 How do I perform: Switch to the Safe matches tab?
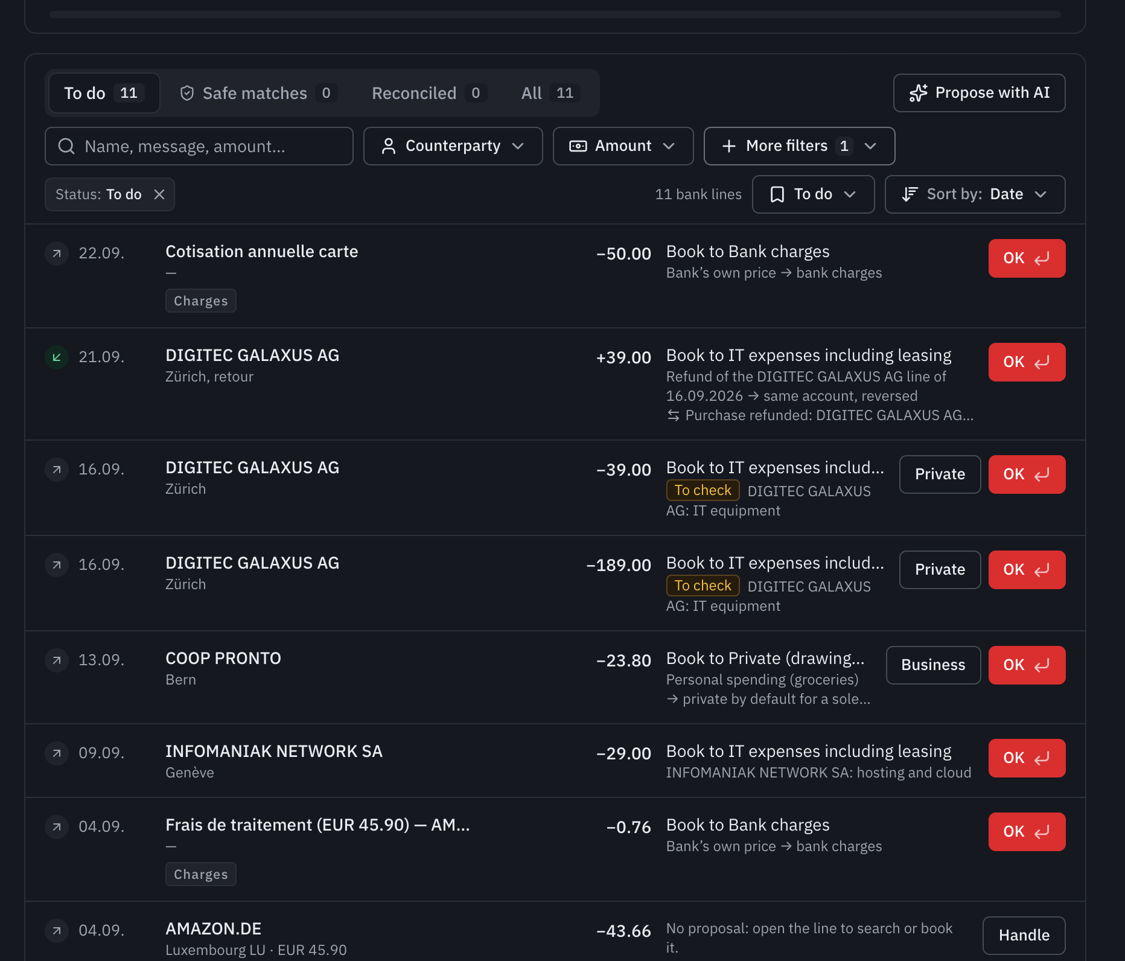click(x=258, y=93)
